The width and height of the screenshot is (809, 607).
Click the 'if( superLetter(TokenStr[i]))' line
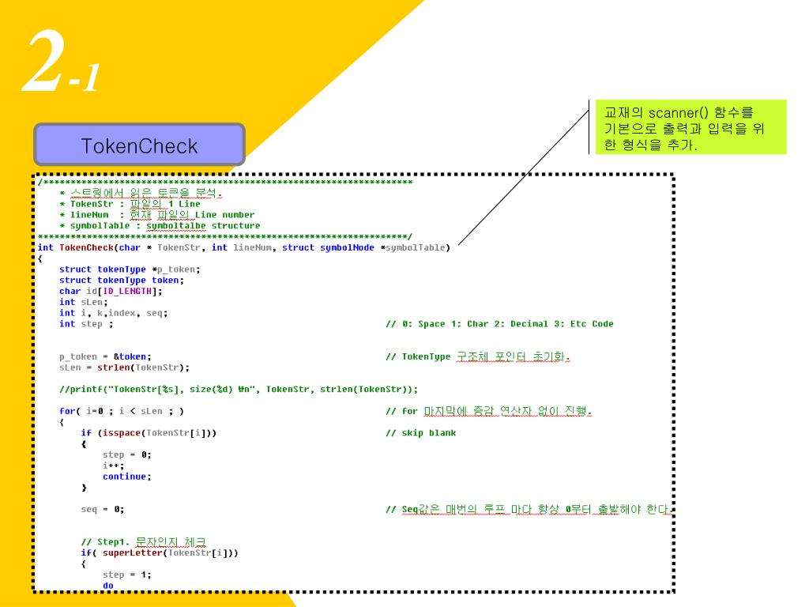[160, 552]
